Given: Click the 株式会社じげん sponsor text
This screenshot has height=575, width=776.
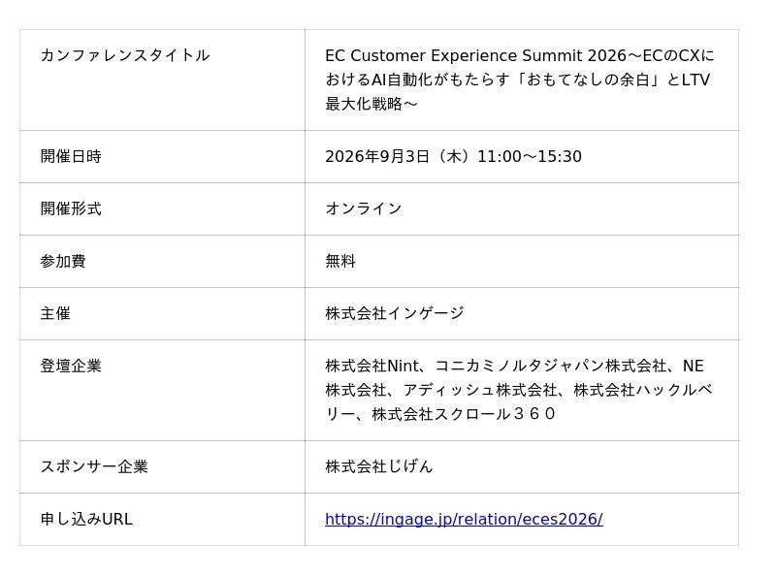Looking at the screenshot, I should 379,466.
